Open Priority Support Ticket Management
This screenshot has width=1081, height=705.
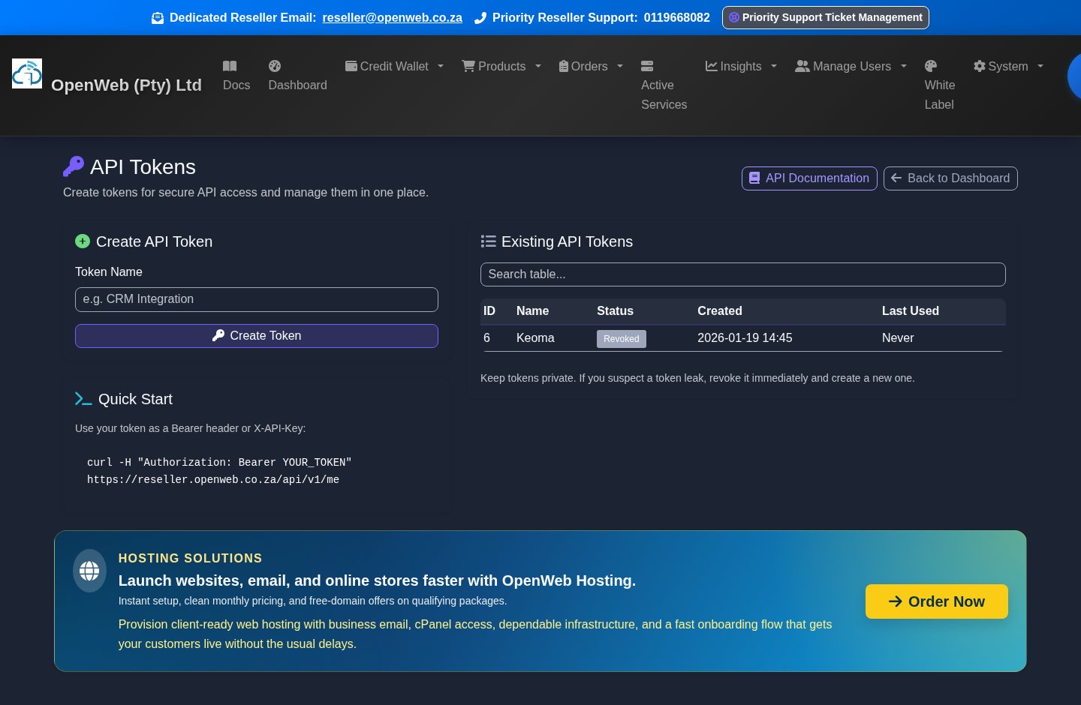click(x=826, y=17)
